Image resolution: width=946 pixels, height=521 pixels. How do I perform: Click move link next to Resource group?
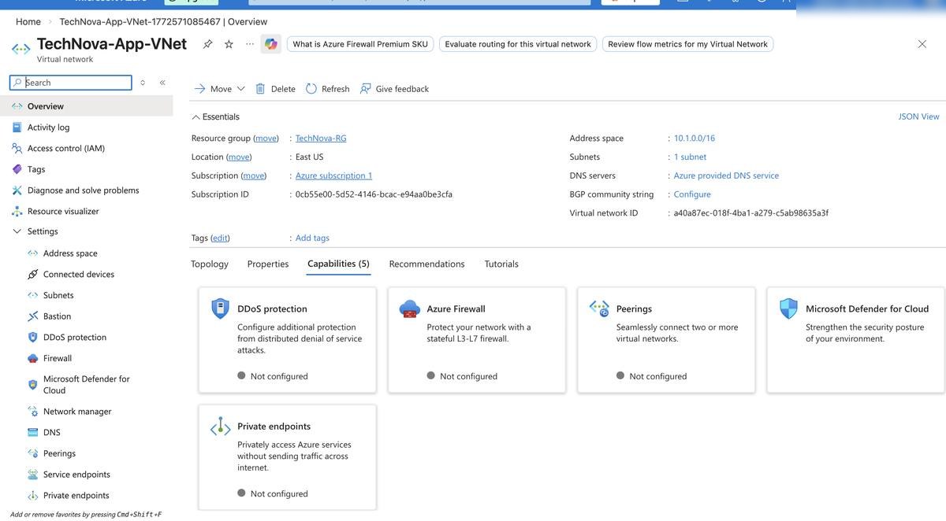(266, 138)
